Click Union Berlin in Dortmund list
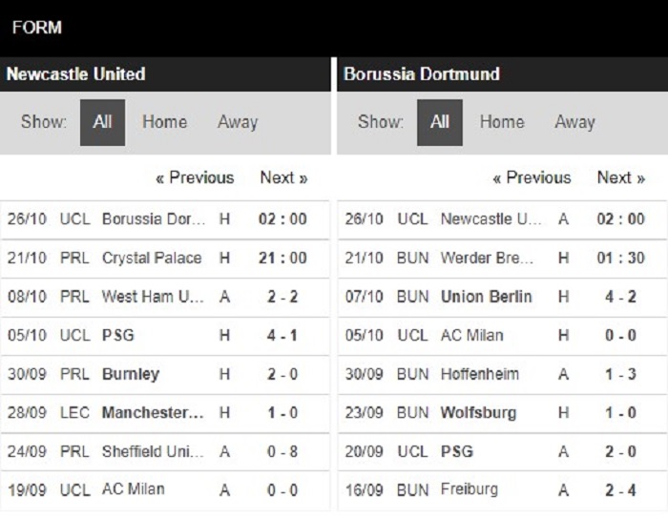Image resolution: width=668 pixels, height=519 pixels. [x=486, y=297]
